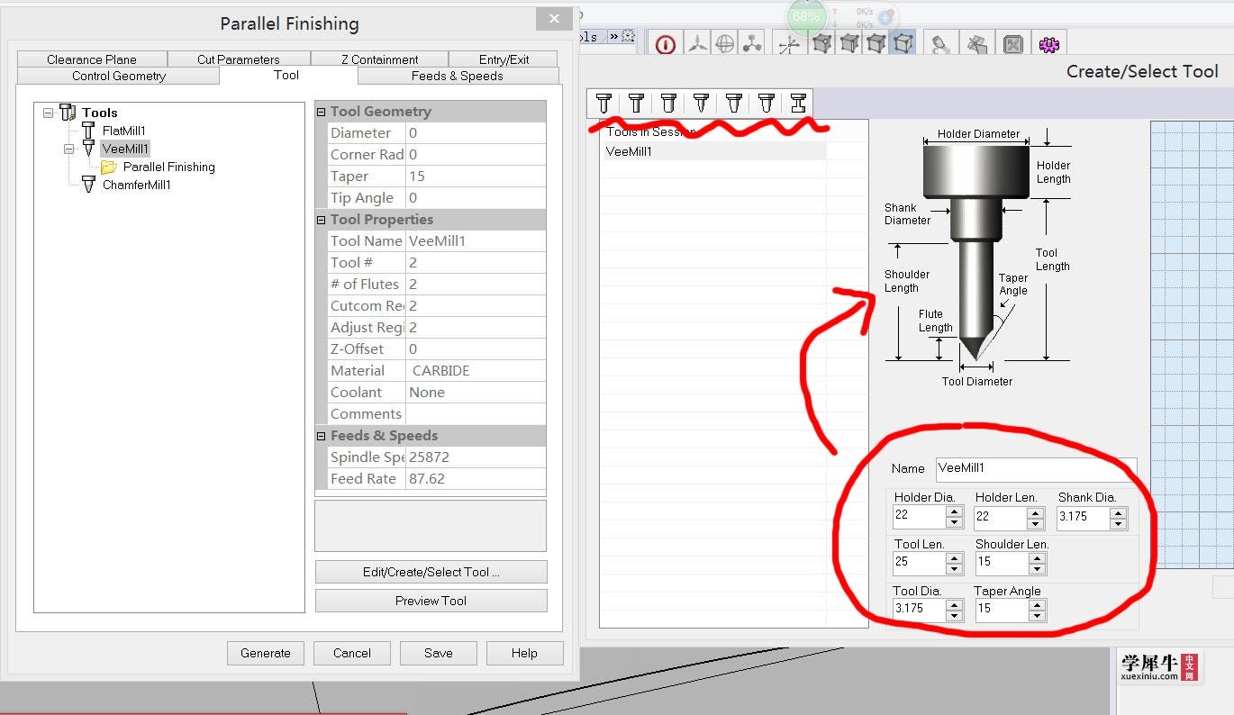1234x715 pixels.
Task: Decrease Tool Dia. with the down arrow
Action: (955, 616)
